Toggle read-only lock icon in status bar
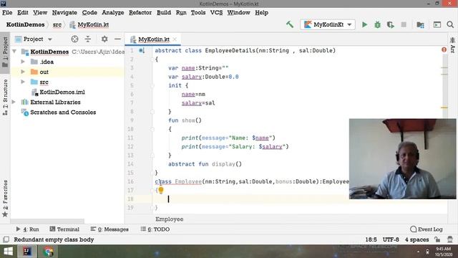Image resolution: width=458 pixels, height=258 pixels. pos(437,239)
